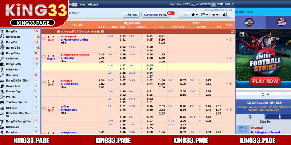The width and height of the screenshot is (291, 145).
Task: Toggle the sound speaker icon
Action: coord(225,15)
